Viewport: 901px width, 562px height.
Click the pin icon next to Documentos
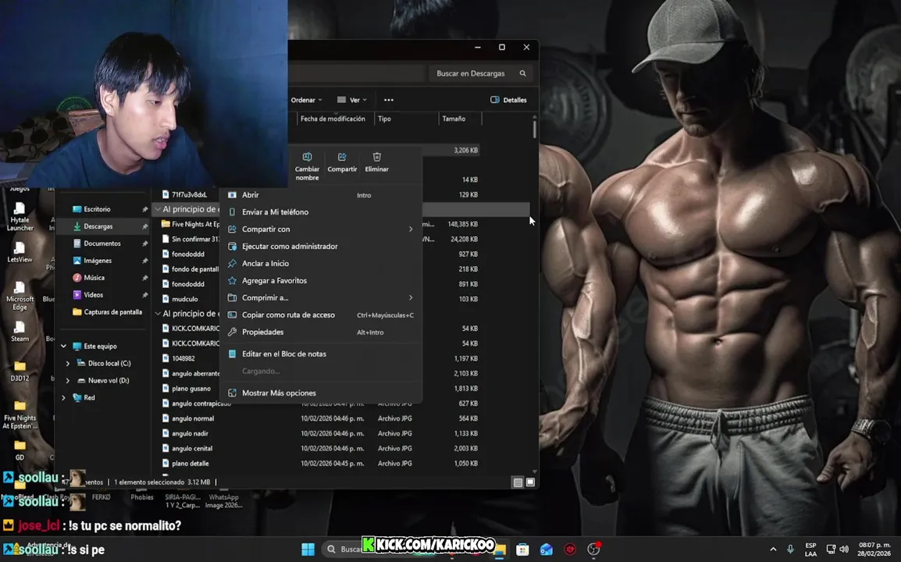[x=144, y=244]
